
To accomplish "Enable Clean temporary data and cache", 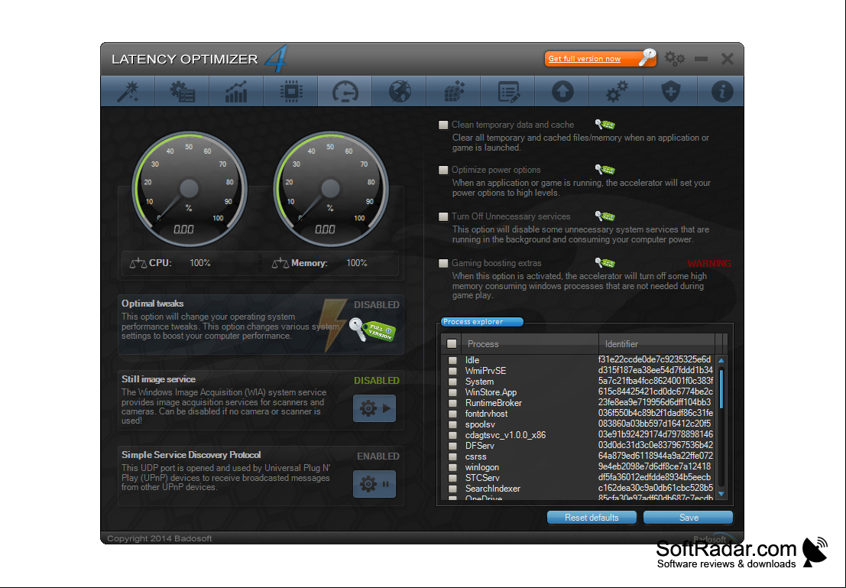I will pos(443,125).
